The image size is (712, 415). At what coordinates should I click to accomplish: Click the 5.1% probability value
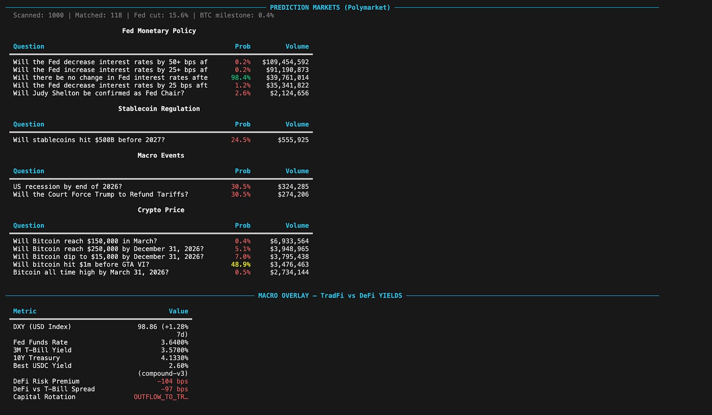[243, 249]
